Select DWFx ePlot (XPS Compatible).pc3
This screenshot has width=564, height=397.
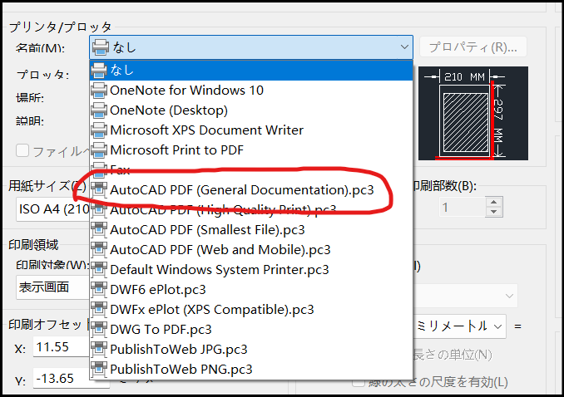(251, 310)
